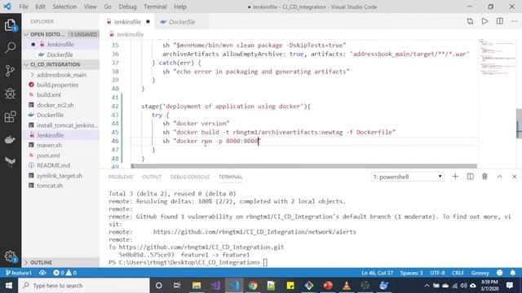This screenshot has width=522, height=293.
Task: Open the Selection menu
Action: pyautogui.click(x=64, y=7)
